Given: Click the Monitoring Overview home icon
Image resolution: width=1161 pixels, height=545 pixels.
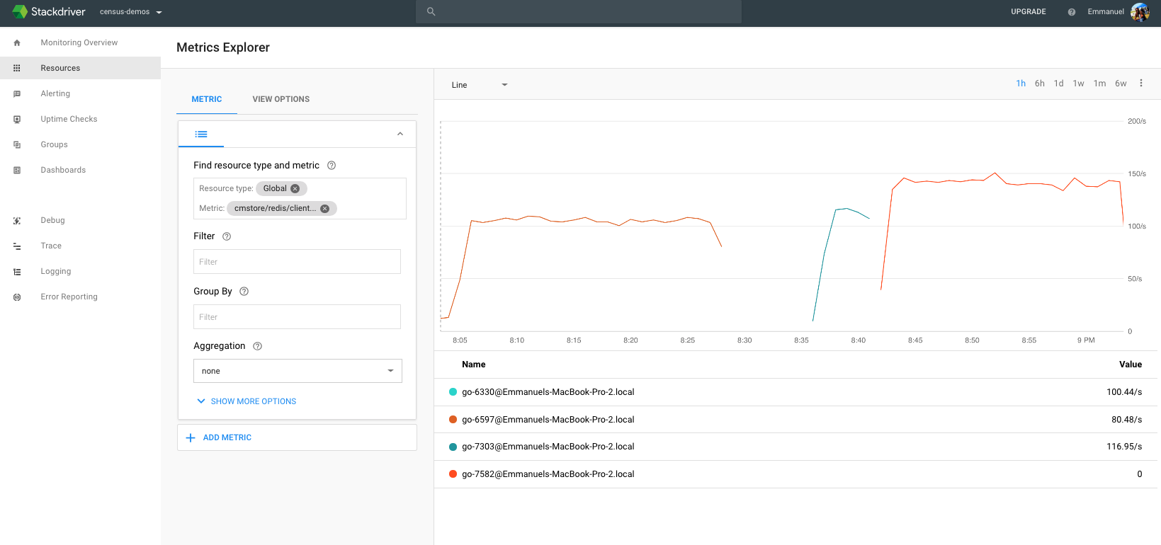Looking at the screenshot, I should pos(17,42).
